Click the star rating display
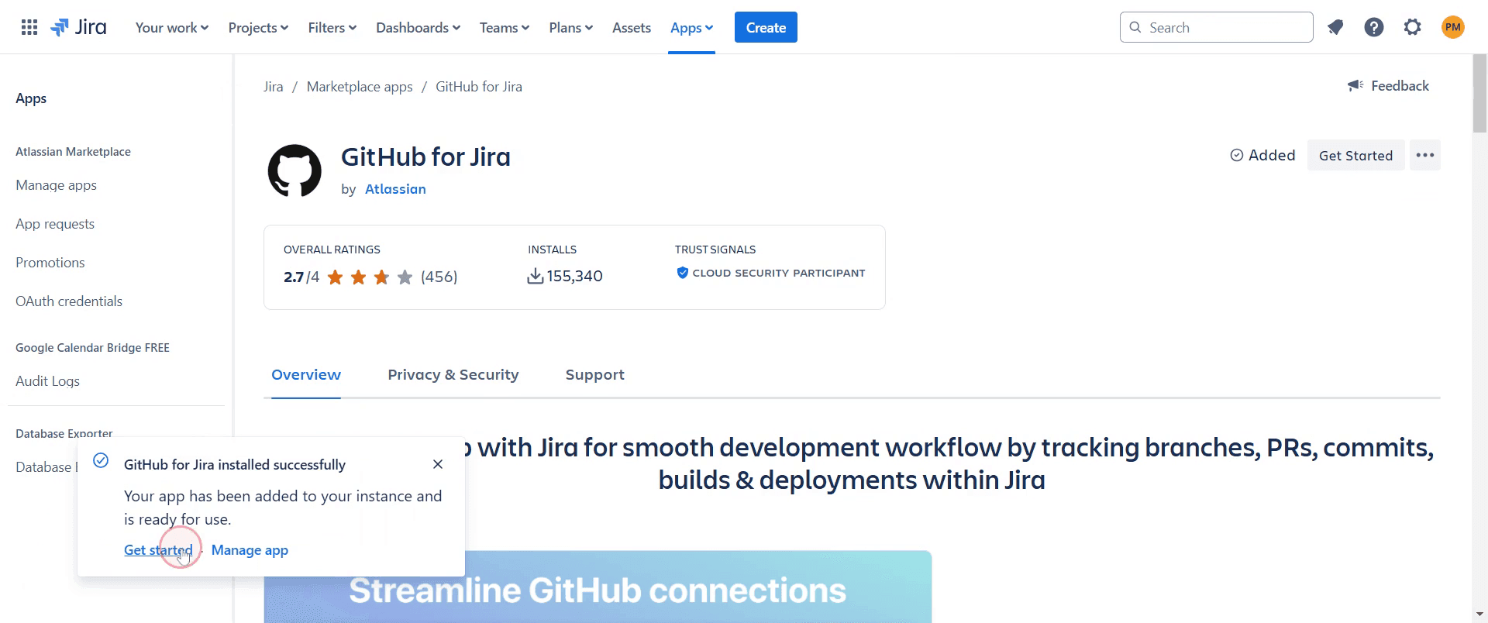1488x623 pixels. (370, 277)
